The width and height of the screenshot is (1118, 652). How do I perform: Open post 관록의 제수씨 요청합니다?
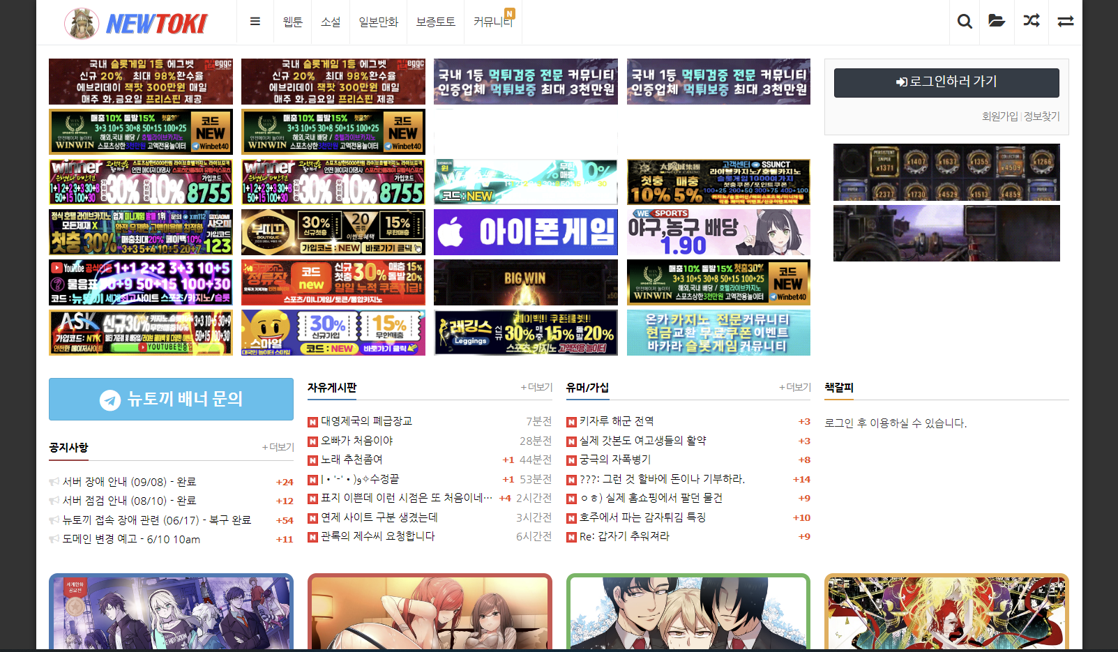[x=377, y=536]
